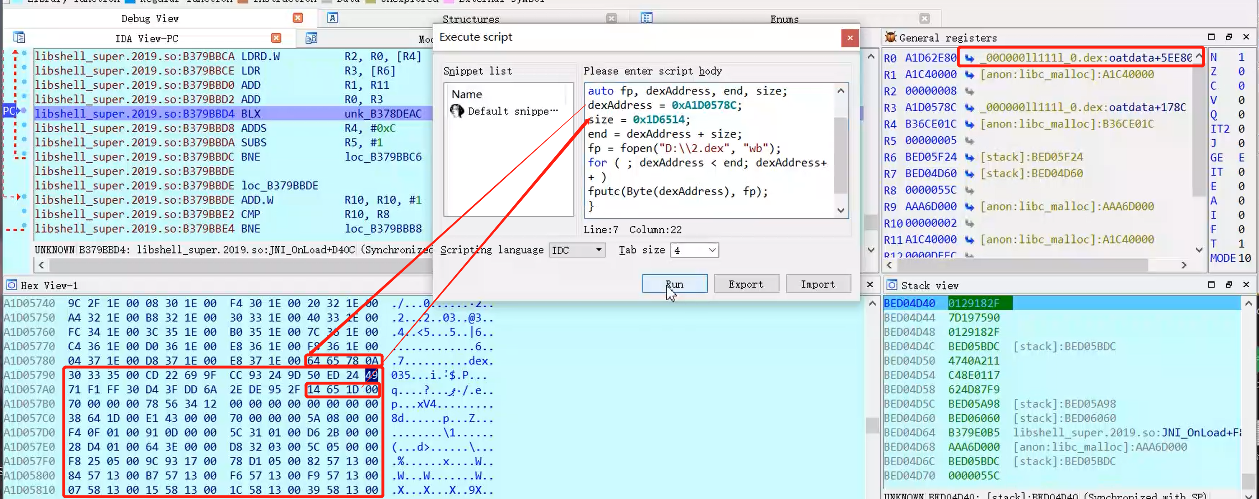Maximize the General registers panel
This screenshot has width=1259, height=499.
[1211, 37]
